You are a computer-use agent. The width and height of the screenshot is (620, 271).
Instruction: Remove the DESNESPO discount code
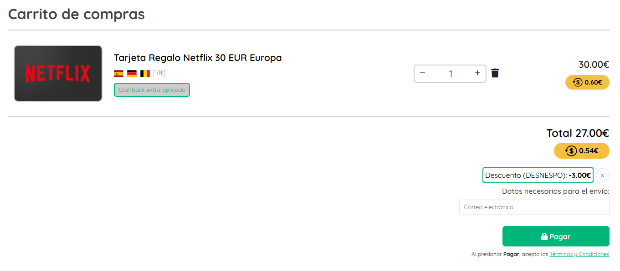coord(602,176)
